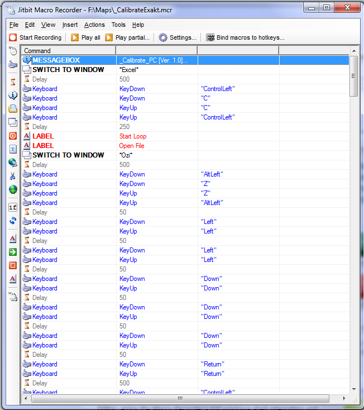Select the KeyUp "ControlLeft" row
Image resolution: width=364 pixels, height=410 pixels.
click(185, 117)
